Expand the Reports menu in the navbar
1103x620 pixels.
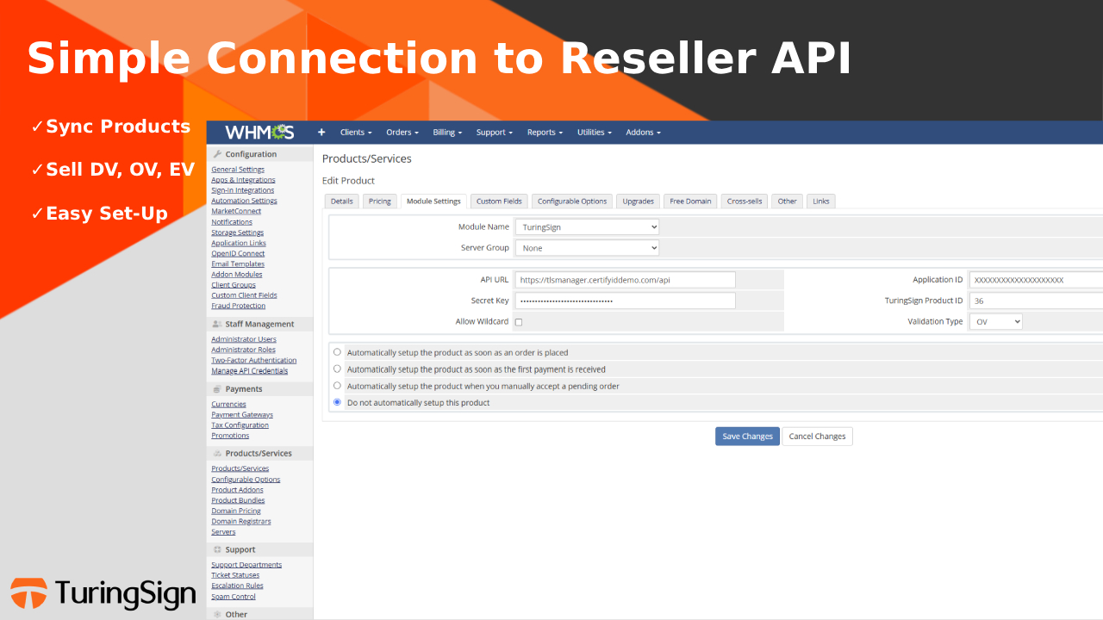coord(545,133)
